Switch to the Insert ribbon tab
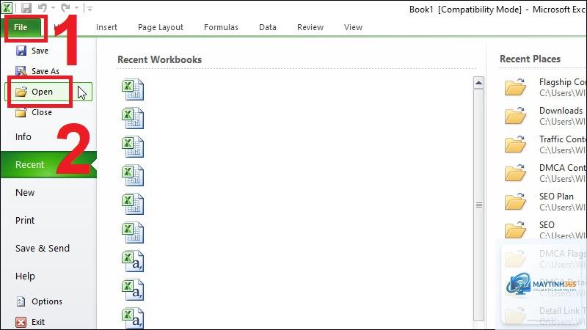This screenshot has width=587, height=330. (x=106, y=27)
